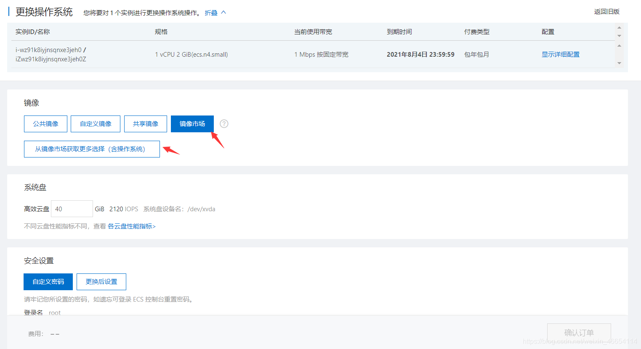Click the instance table upper scroll-up arrow
Image resolution: width=641 pixels, height=349 pixels.
pos(619,28)
